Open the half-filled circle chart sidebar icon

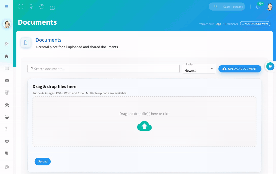click(x=7, y=117)
